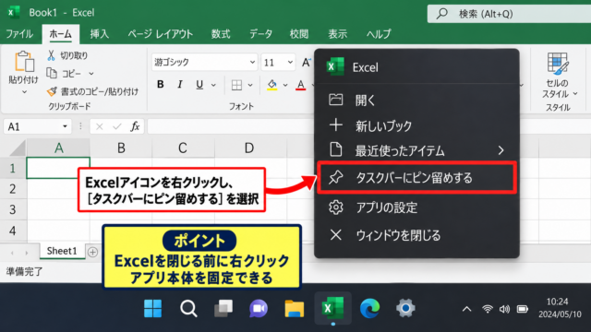Open the 游ゴシック font name dropdown
591x332 pixels.
[252, 62]
